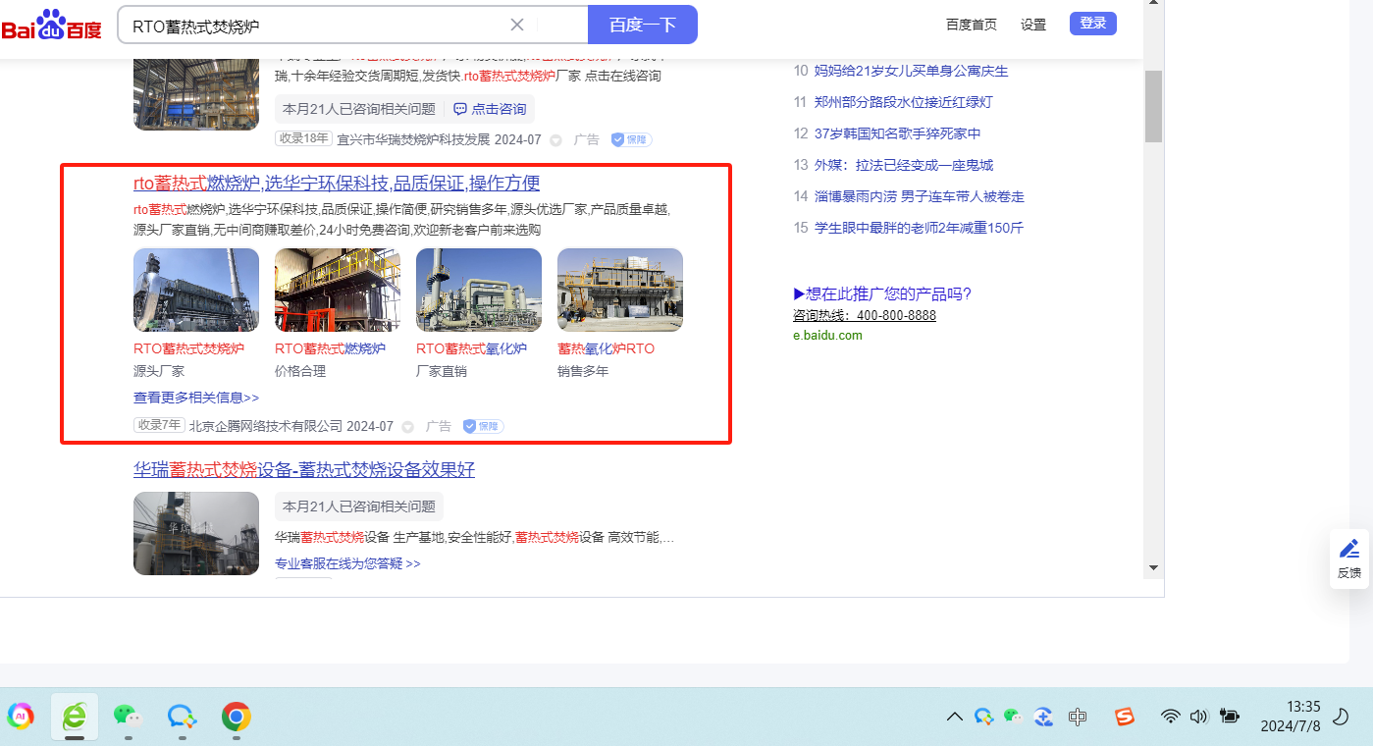
Task: Click the 查看更多相关信息>> link
Action: (x=196, y=398)
